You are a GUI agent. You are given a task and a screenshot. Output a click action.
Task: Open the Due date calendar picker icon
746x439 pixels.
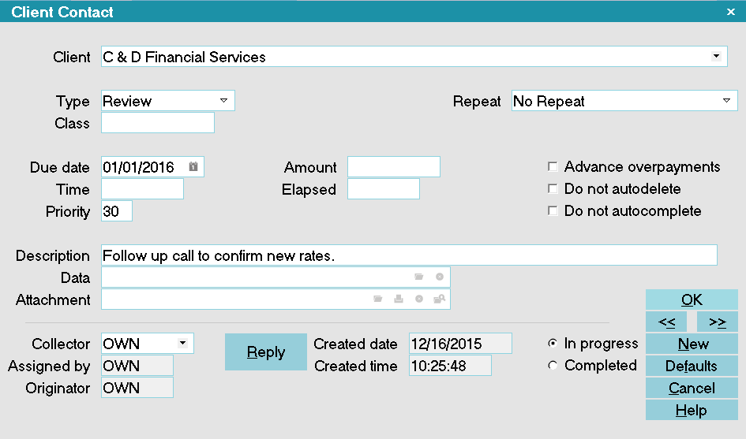(193, 167)
